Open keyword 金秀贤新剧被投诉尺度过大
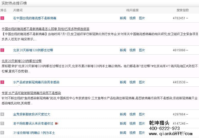199x140 pixels. click(32, 114)
